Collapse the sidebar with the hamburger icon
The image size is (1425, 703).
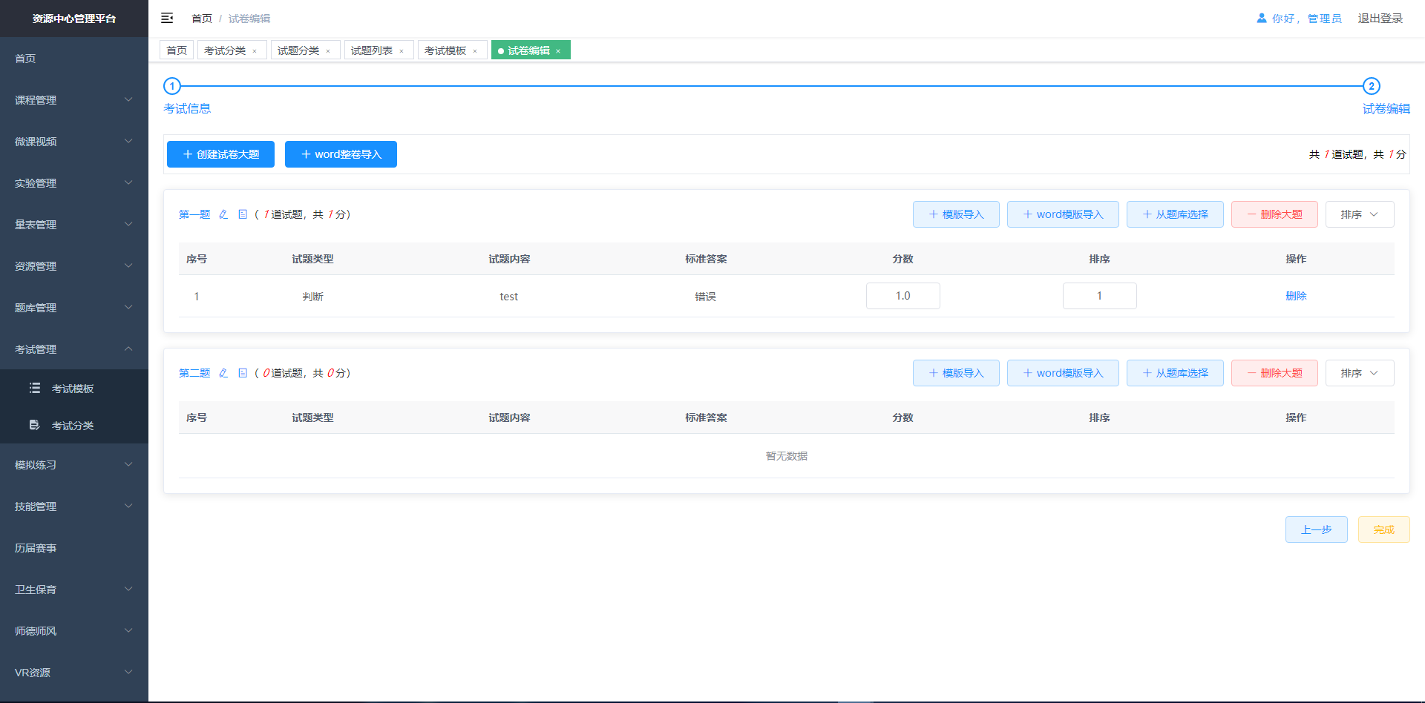point(167,18)
